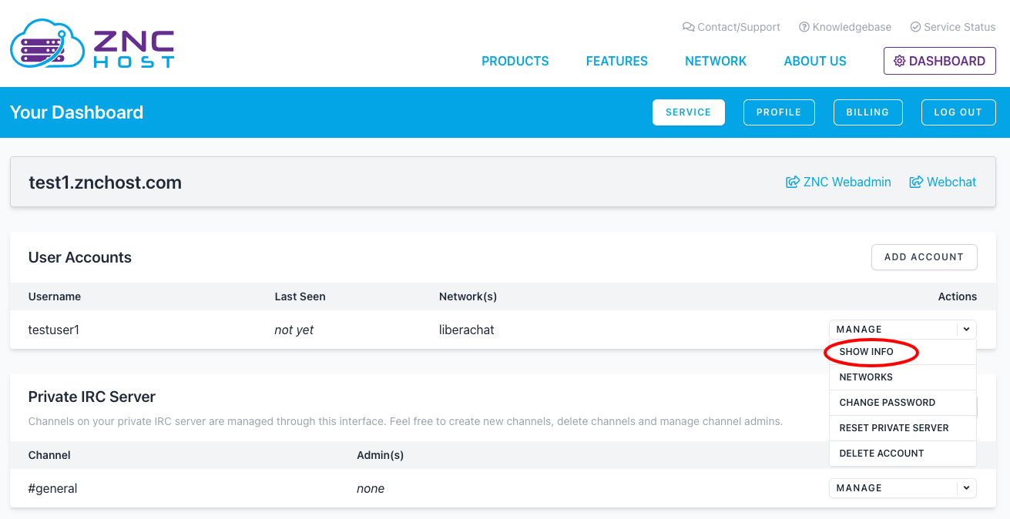The height and width of the screenshot is (519, 1010).
Task: Click the ZNC Host cloud logo
Action: click(x=46, y=44)
